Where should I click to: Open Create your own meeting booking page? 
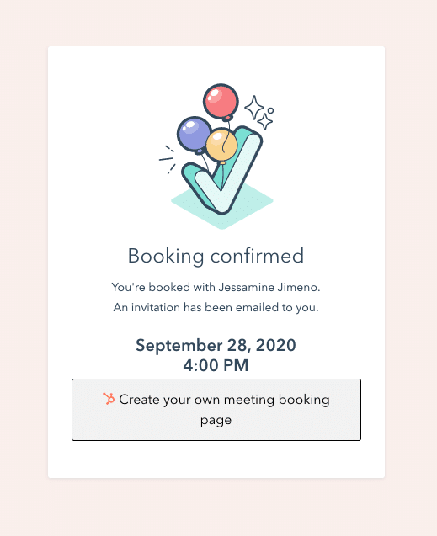tap(216, 410)
